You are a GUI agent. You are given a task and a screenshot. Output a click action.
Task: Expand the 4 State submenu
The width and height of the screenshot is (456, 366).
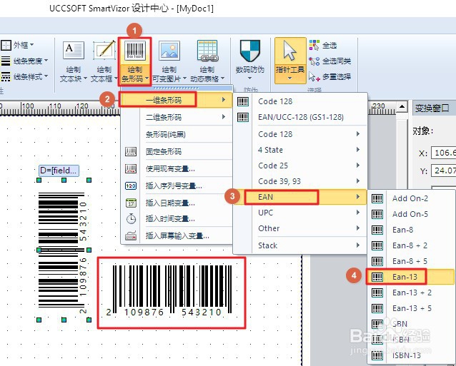[x=300, y=150]
